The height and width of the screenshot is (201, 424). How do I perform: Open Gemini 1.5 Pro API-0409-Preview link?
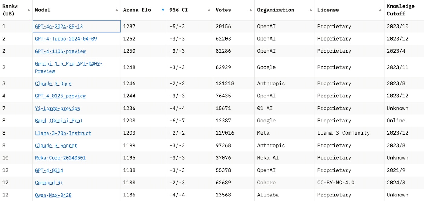pos(68,64)
